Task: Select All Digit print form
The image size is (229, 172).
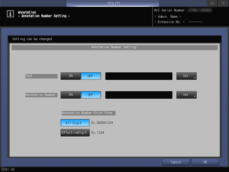Action: tap(75, 123)
